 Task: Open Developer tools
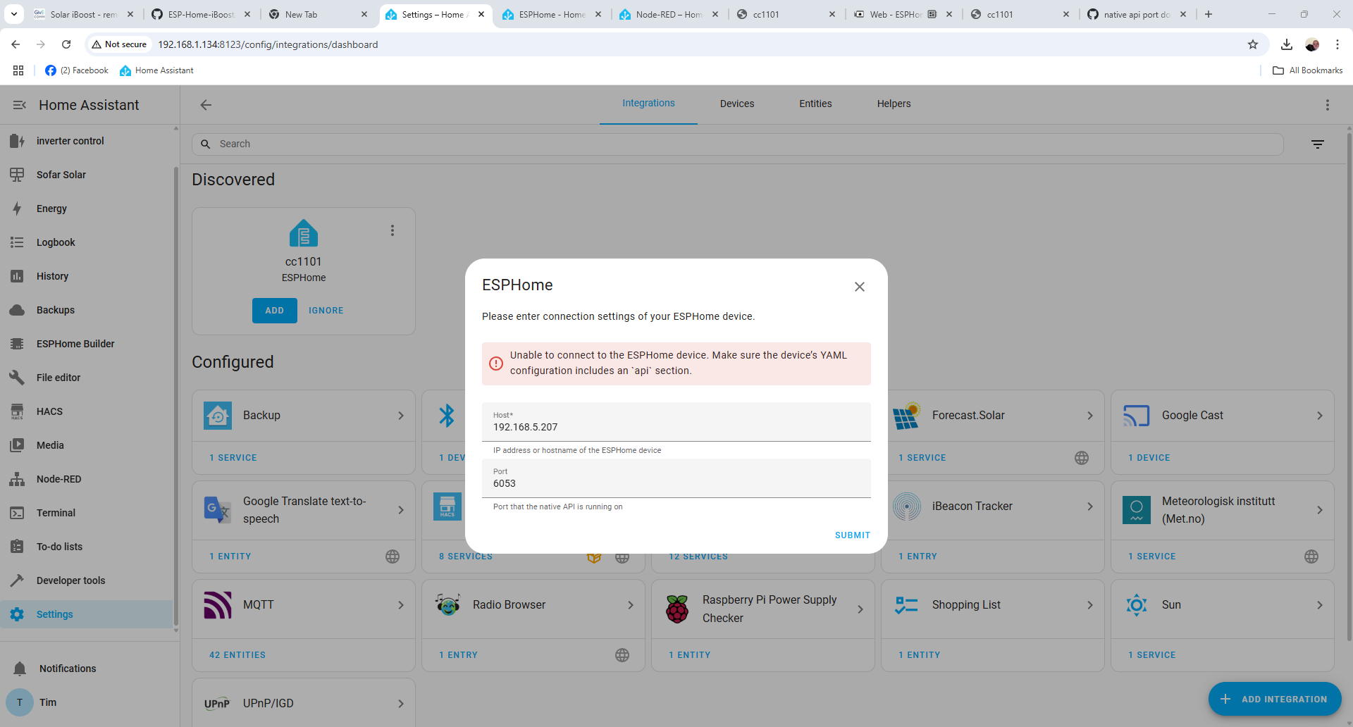click(x=86, y=580)
